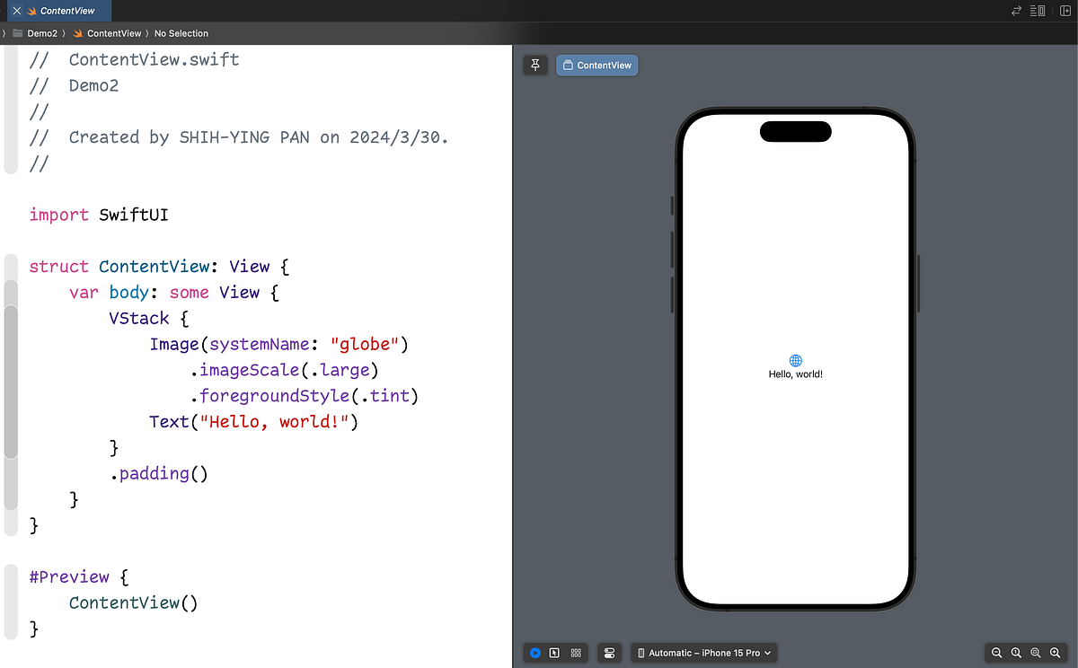Start the live preview with the play icon
1078x668 pixels.
click(535, 653)
